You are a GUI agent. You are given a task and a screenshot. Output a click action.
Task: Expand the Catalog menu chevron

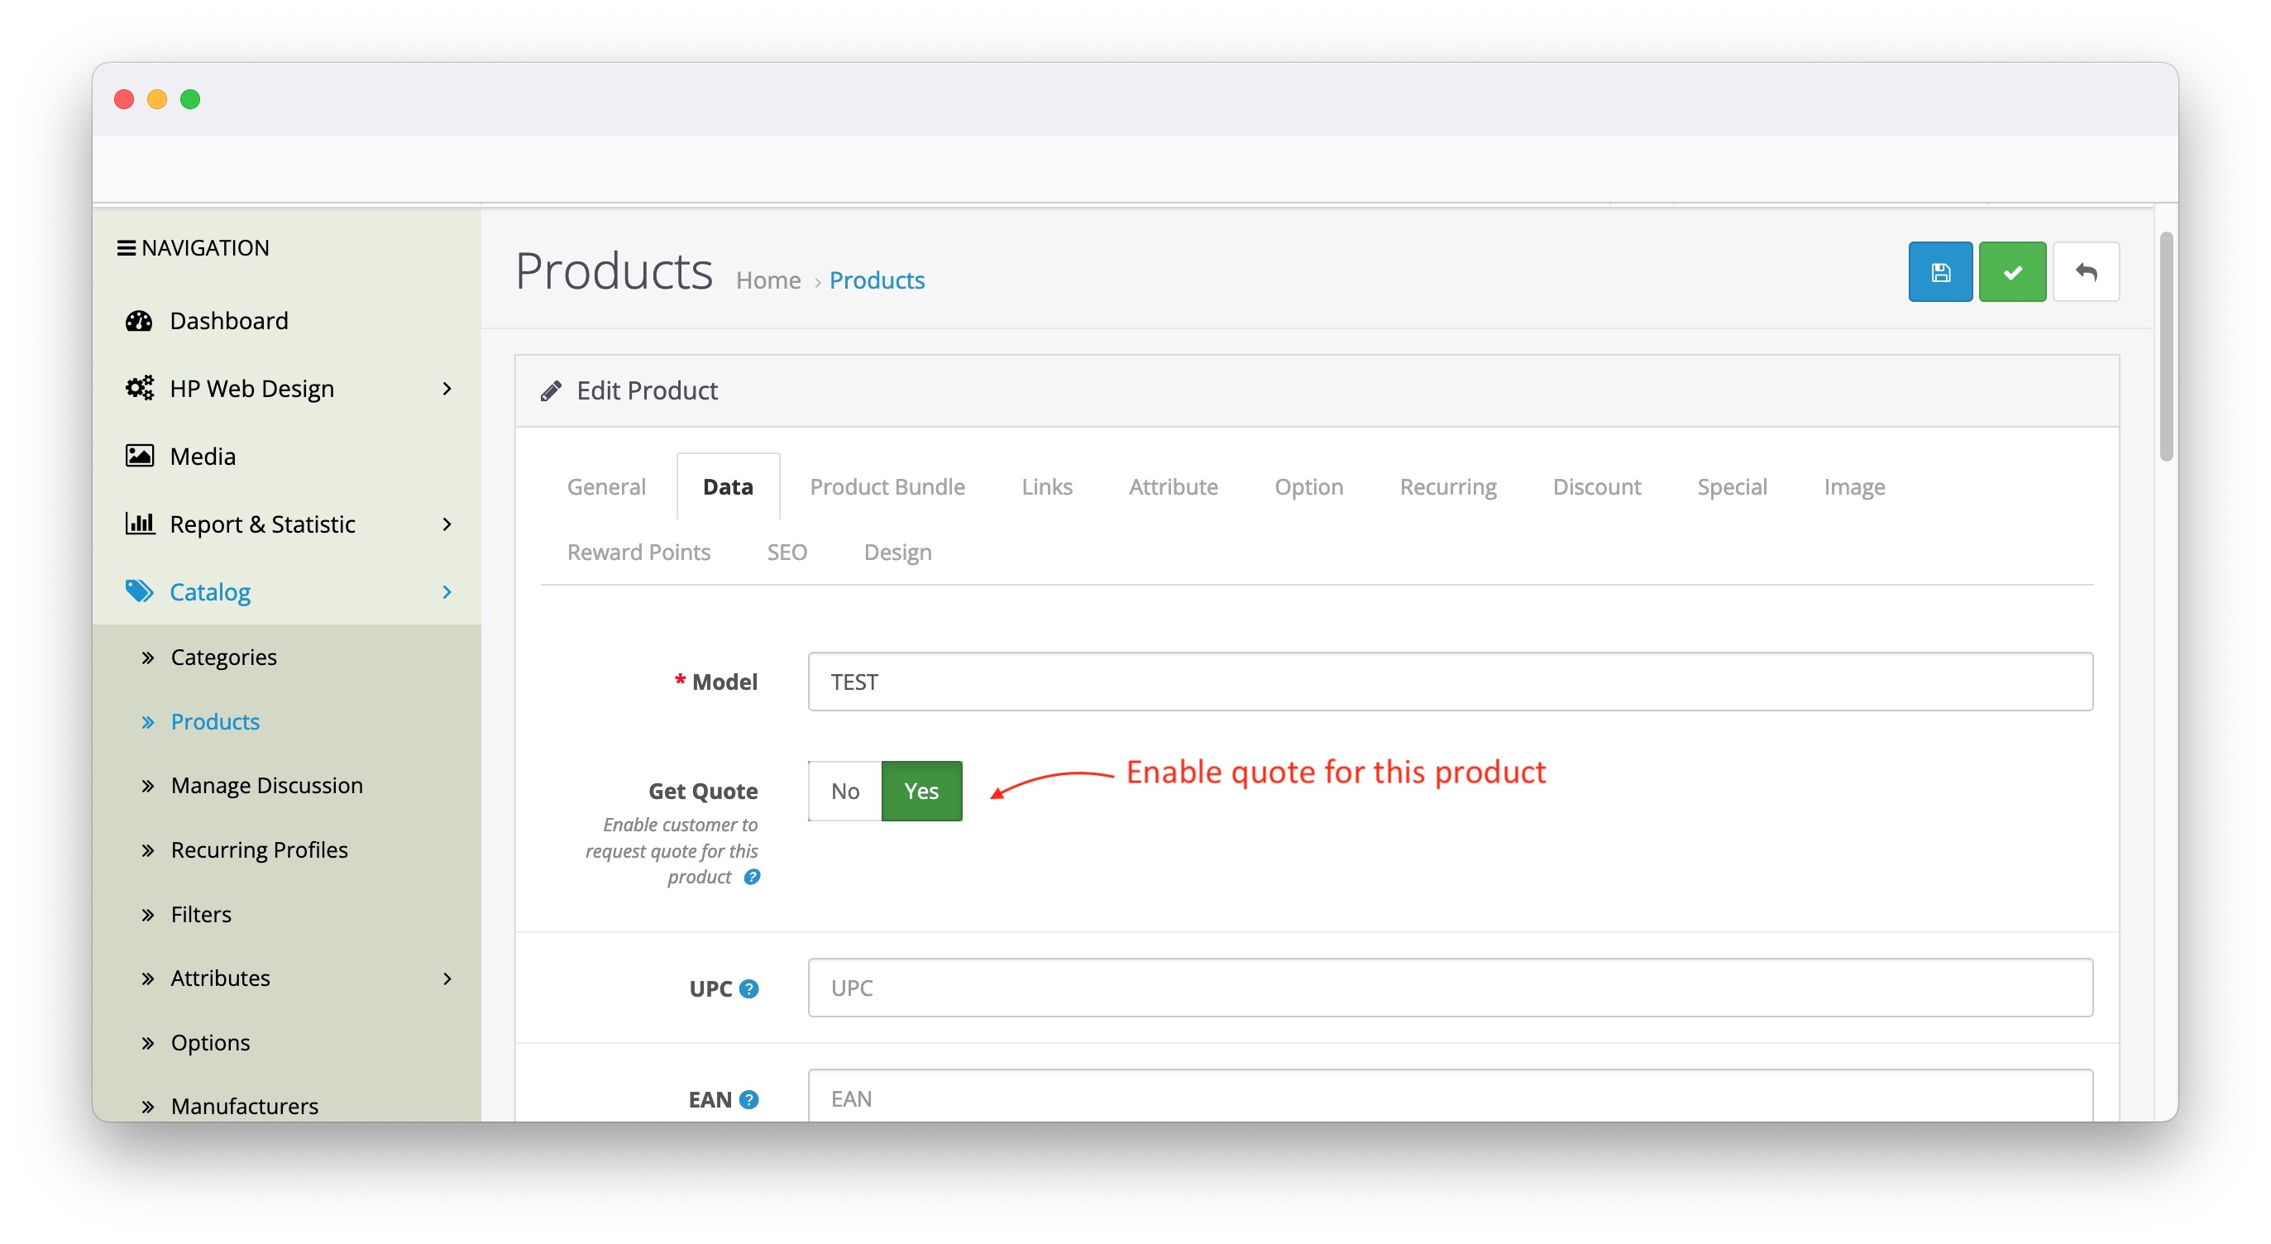coord(448,591)
